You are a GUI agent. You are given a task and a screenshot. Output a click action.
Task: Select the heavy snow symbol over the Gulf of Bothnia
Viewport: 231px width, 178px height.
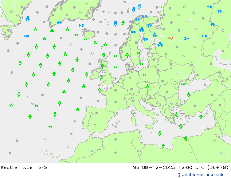[x=141, y=29]
